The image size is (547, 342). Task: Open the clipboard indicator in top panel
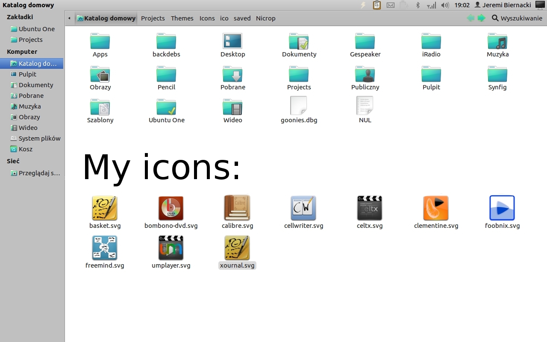click(377, 5)
